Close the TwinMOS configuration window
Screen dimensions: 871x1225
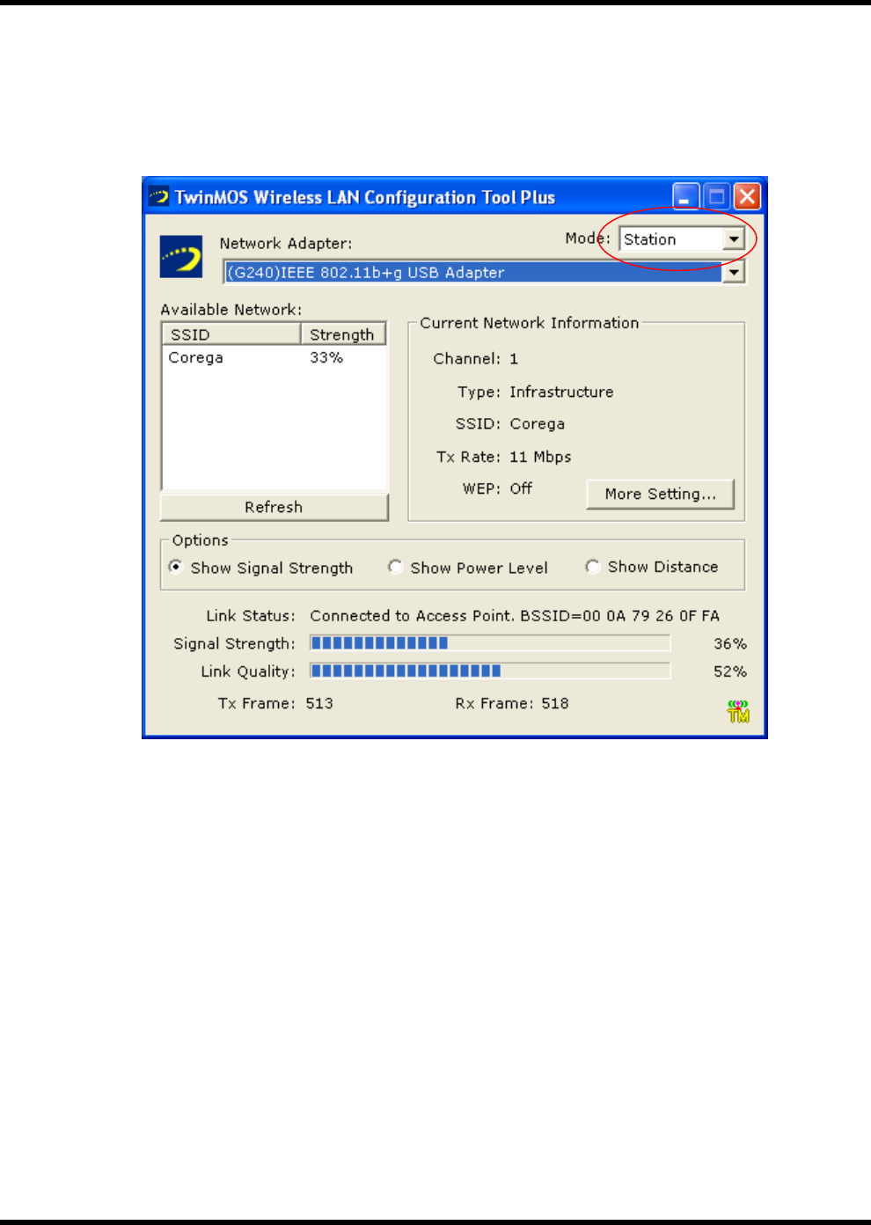[747, 196]
